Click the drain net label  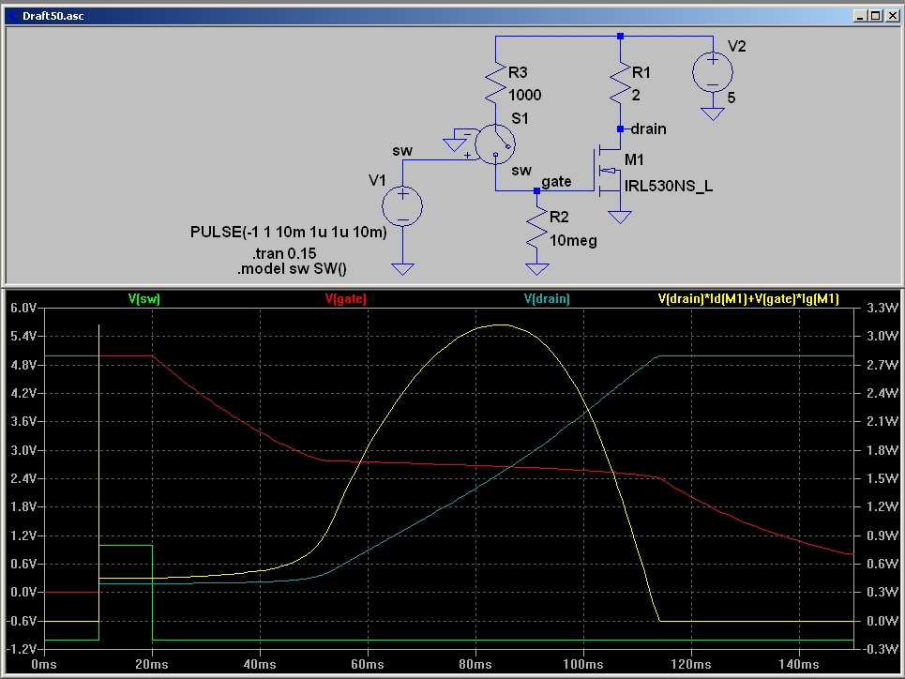(648, 128)
